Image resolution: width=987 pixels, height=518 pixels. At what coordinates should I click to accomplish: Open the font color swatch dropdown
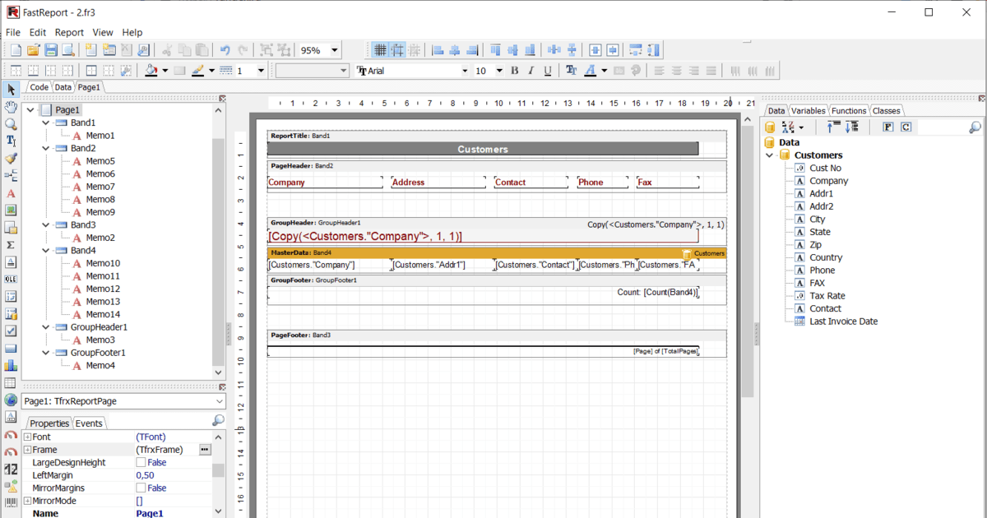coord(604,71)
